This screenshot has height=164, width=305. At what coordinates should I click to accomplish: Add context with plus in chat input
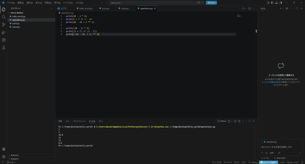tap(262, 153)
